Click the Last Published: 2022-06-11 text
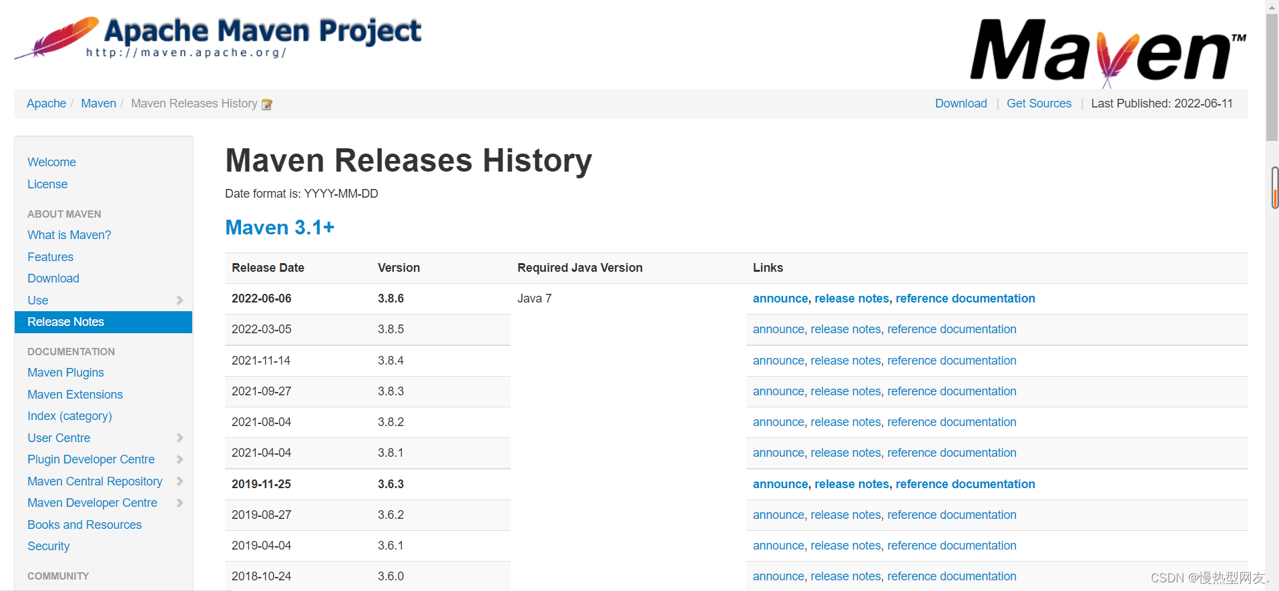 (1162, 104)
